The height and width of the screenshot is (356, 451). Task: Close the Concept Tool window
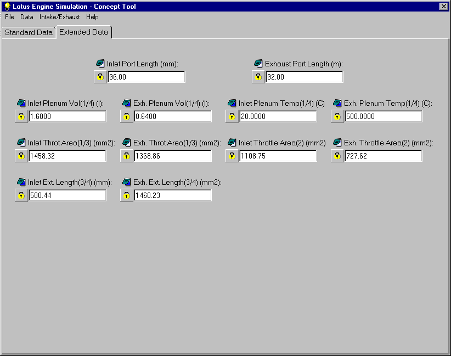tap(443, 7)
